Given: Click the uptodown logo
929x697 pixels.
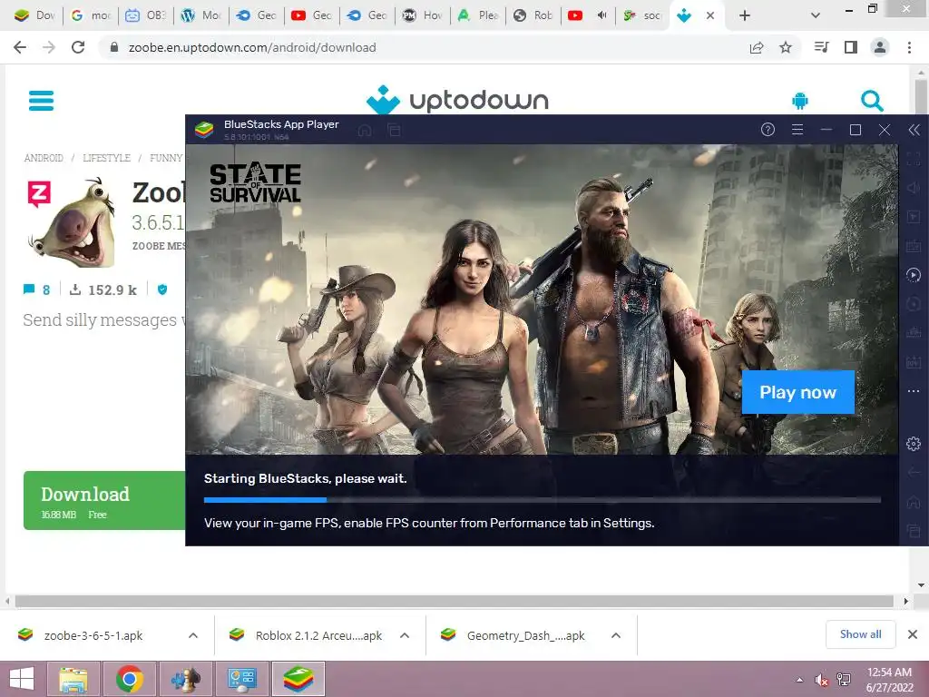Looking at the screenshot, I should coord(457,100).
